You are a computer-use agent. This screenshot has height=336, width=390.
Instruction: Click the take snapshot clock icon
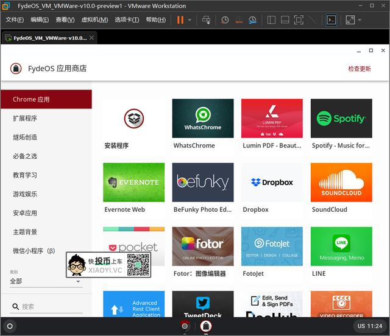225,20
